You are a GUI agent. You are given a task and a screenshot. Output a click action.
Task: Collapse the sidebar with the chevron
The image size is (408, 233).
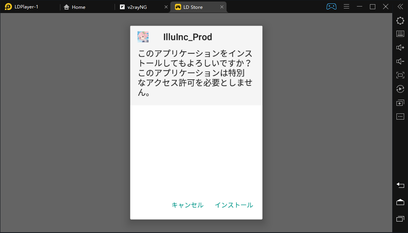pyautogui.click(x=400, y=6)
